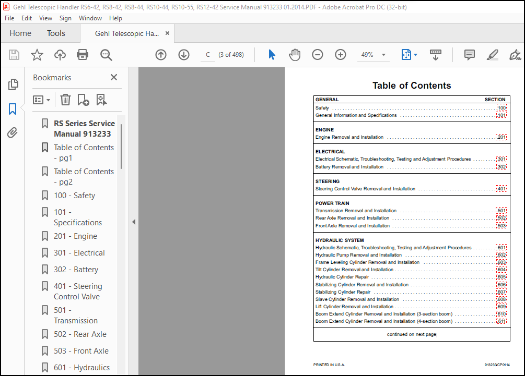This screenshot has width=525, height=376.
Task: Open the Help menu
Action: [x=115, y=18]
